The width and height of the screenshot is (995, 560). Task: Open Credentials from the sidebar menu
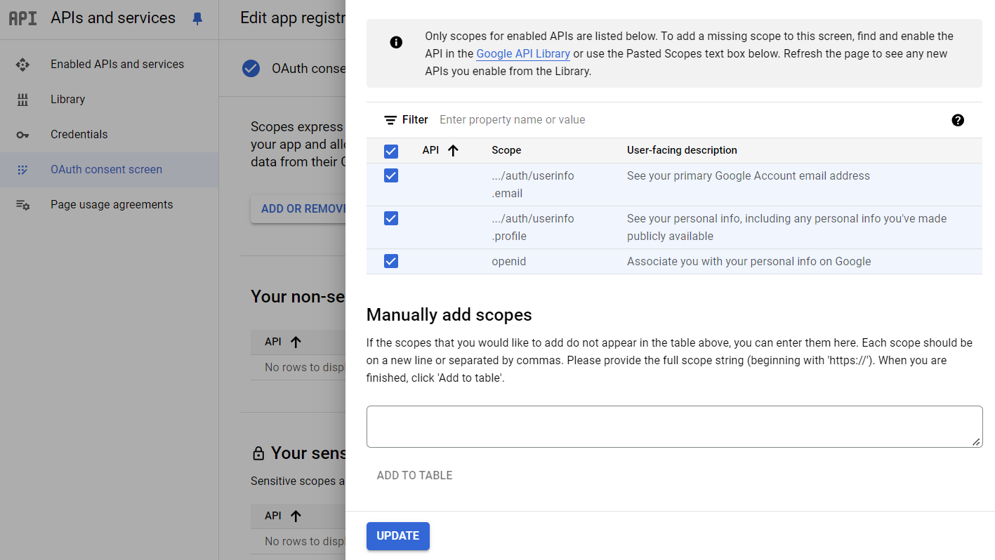pyautogui.click(x=79, y=134)
